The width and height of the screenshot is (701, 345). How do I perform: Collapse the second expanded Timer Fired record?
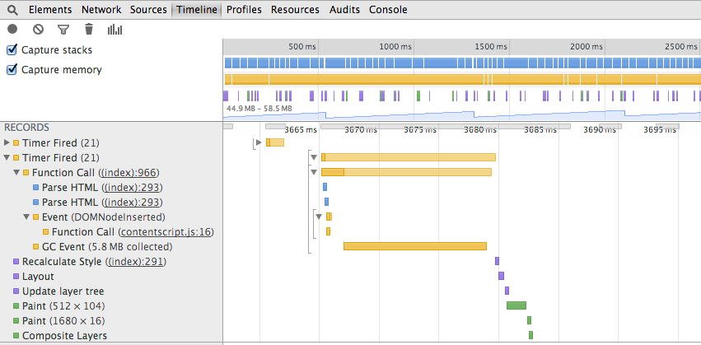click(7, 157)
